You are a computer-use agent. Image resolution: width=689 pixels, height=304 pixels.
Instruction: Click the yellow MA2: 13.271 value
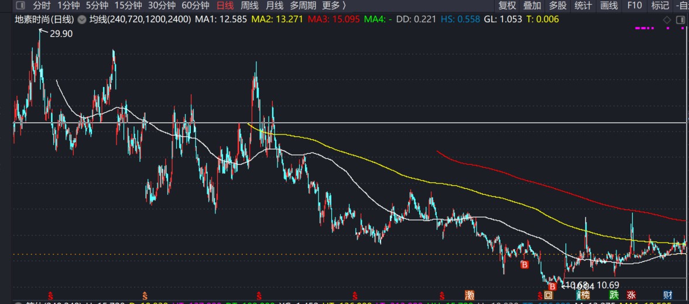[277, 19]
